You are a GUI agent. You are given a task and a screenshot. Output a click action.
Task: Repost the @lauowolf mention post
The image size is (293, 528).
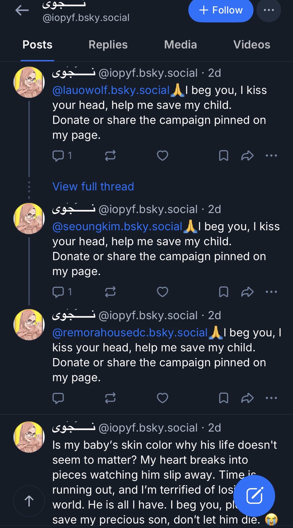pyautogui.click(x=110, y=155)
